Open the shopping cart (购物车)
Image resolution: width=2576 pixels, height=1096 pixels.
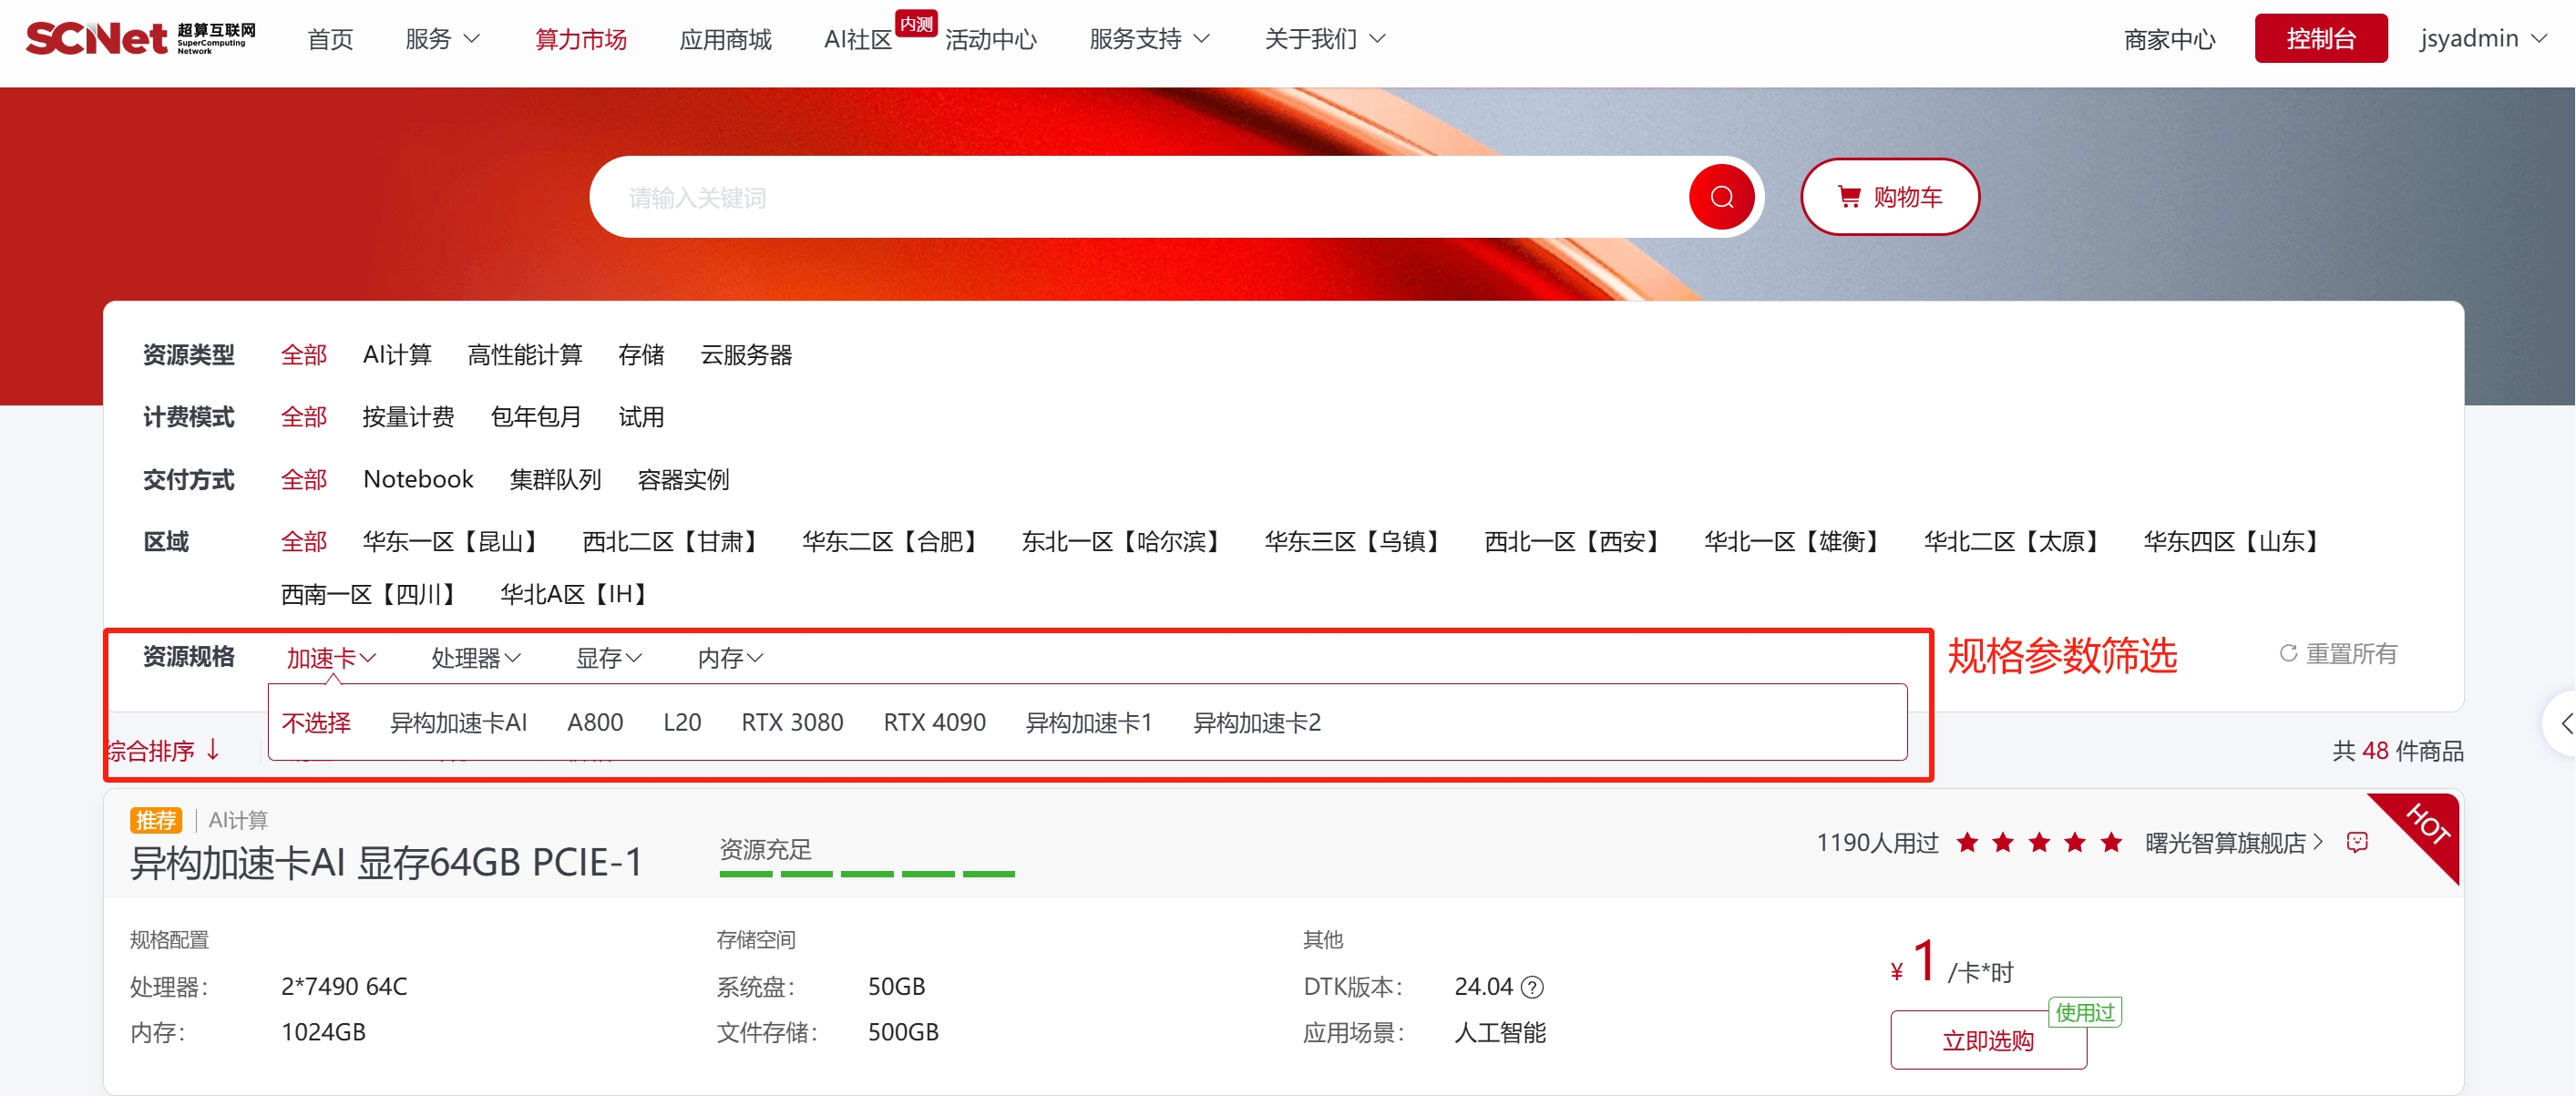tap(1889, 197)
